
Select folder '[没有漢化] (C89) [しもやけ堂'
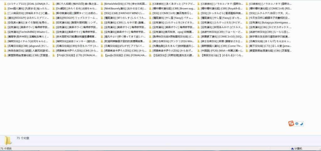pyautogui.click(x=124, y=23)
